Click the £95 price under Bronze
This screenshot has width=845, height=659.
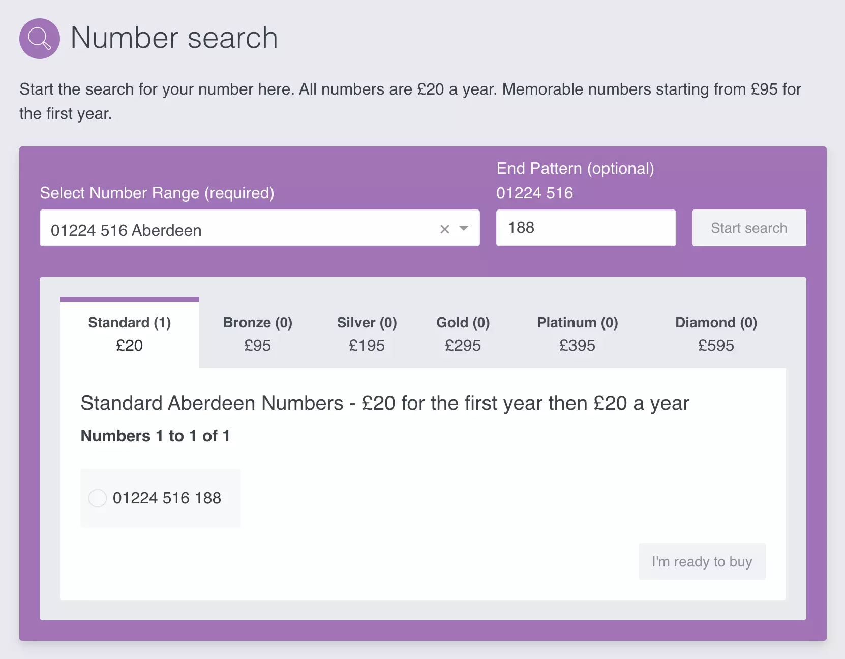[x=257, y=345]
